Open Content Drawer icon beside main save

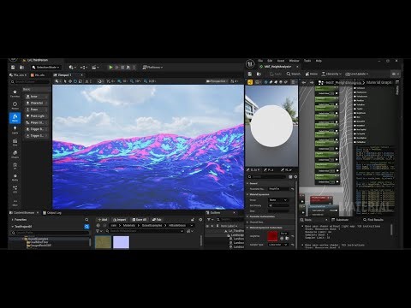click(x=21, y=68)
